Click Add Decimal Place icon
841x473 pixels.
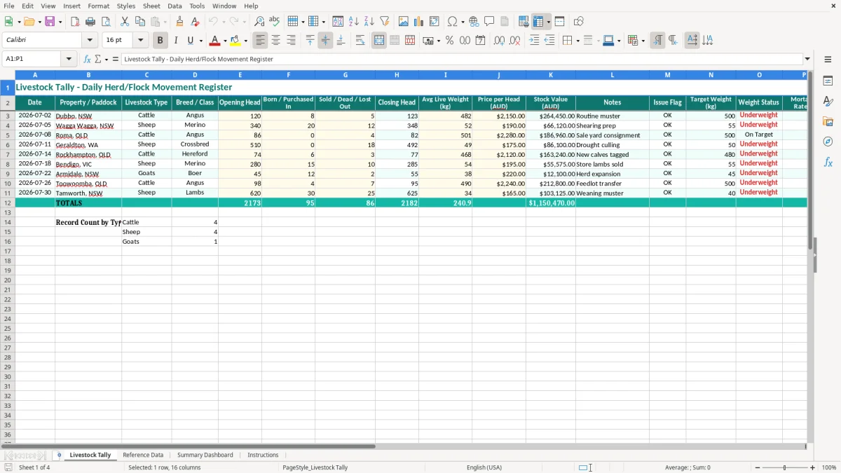pos(499,41)
